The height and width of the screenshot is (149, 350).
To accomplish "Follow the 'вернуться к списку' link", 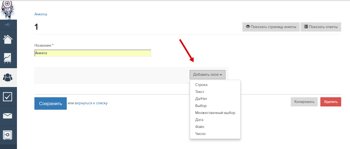I will [91, 103].
